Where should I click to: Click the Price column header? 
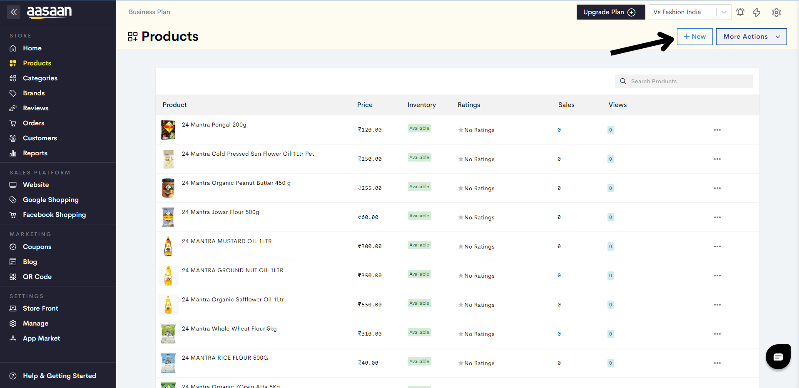(365, 105)
